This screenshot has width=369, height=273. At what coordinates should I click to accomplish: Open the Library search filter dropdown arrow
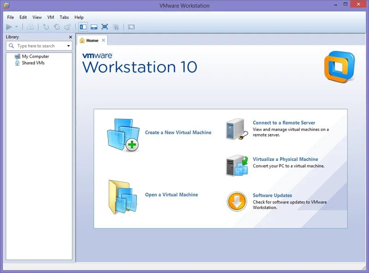[x=68, y=46]
